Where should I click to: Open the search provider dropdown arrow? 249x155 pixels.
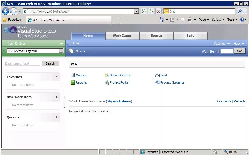[x=245, y=11]
